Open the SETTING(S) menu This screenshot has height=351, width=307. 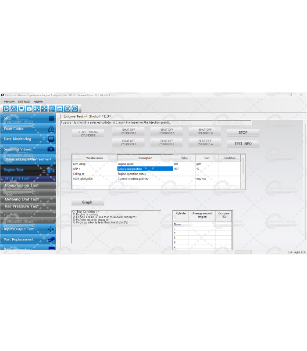[24, 101]
